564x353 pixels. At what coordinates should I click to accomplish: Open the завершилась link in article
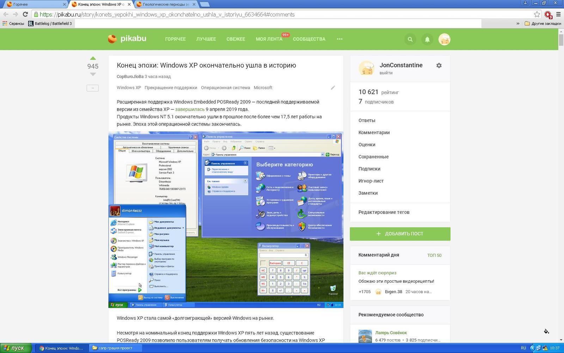[190, 109]
